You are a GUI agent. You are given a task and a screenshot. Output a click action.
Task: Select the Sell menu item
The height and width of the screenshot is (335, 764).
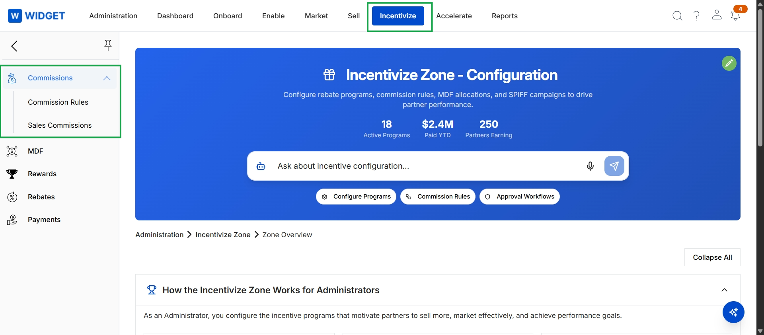[x=354, y=16]
